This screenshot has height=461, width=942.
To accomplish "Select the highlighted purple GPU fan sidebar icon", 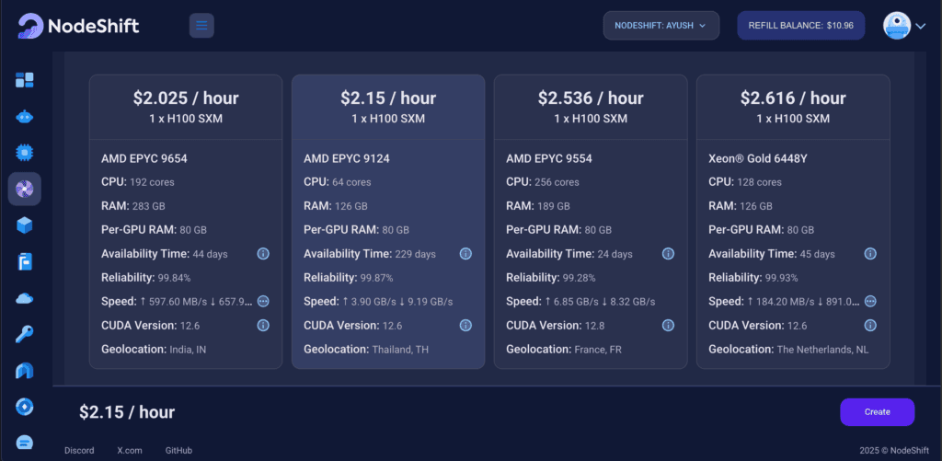I will (25, 190).
